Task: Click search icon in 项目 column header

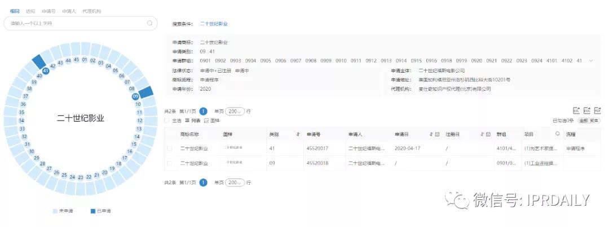Action: (558, 134)
